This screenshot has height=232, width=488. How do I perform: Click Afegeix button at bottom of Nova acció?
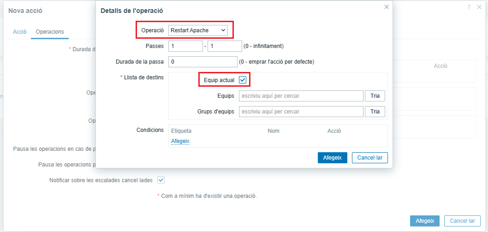click(x=425, y=221)
